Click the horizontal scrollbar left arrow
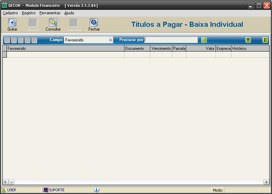The image size is (272, 194). coord(5,182)
